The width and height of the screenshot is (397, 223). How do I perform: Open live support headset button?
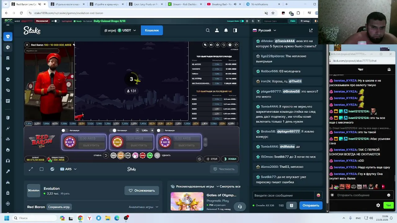click(x=240, y=207)
